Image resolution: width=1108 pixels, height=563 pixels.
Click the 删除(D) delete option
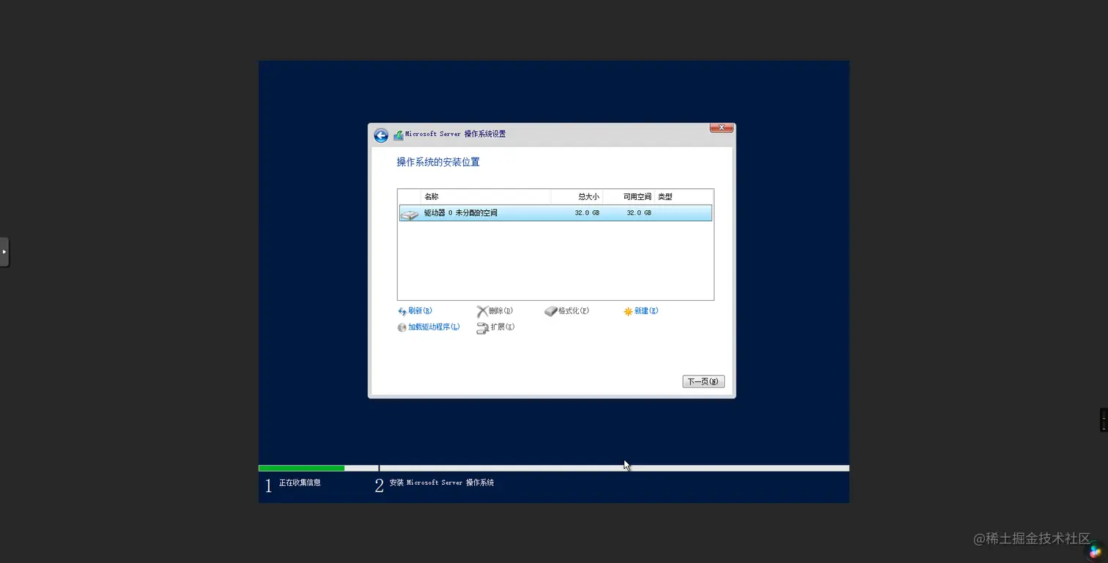[x=495, y=311]
